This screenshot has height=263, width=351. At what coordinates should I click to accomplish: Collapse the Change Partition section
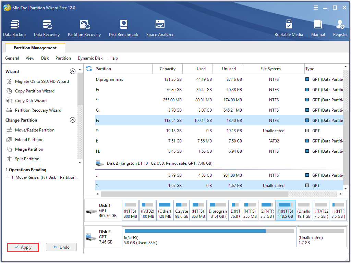(72, 120)
